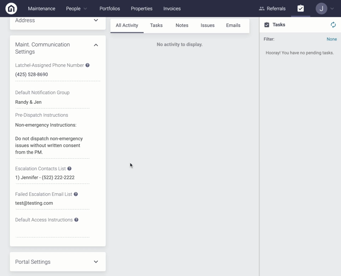Open the Issues tab
This screenshot has height=276, width=341.
pyautogui.click(x=207, y=26)
